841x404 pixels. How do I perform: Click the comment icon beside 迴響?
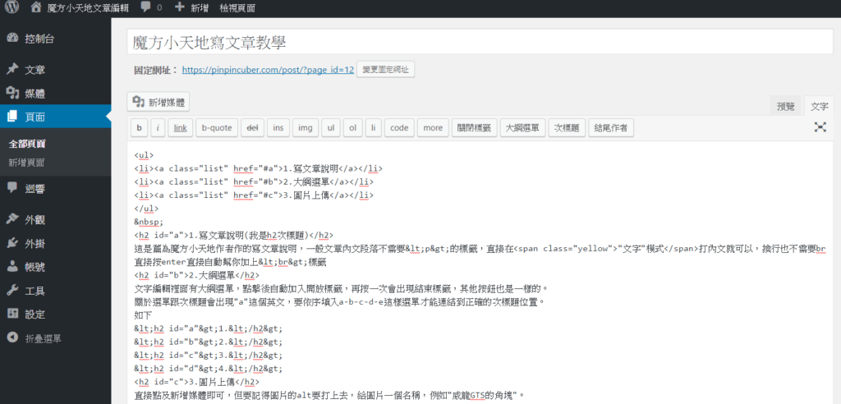click(x=12, y=188)
